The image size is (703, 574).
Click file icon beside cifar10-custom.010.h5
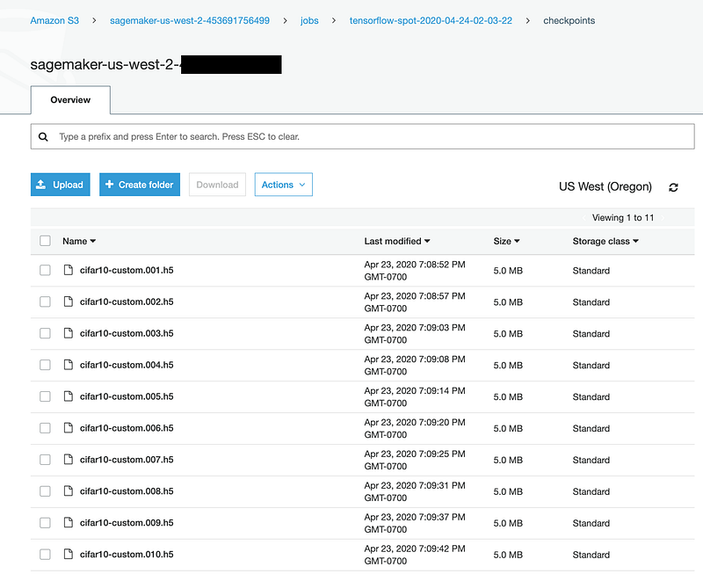point(68,555)
